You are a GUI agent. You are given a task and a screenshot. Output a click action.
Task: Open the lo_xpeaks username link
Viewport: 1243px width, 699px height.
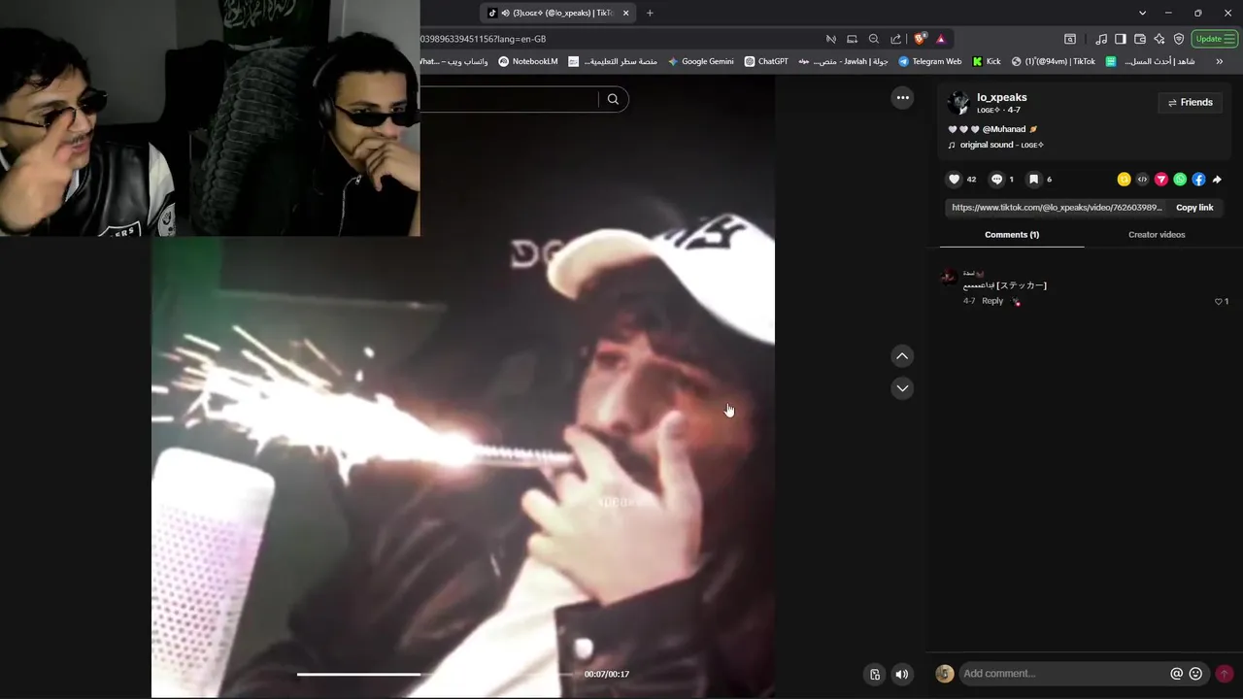point(1001,97)
